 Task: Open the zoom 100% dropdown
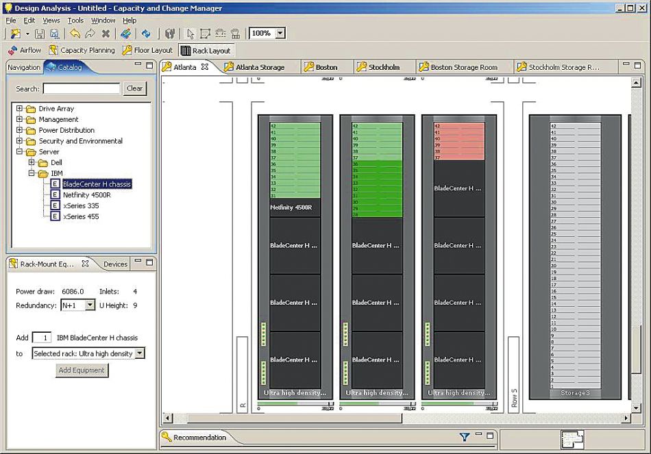tap(280, 34)
